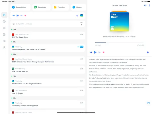Skip forward in the main player controls
Viewport: 152px width, 114px height.
99,52
